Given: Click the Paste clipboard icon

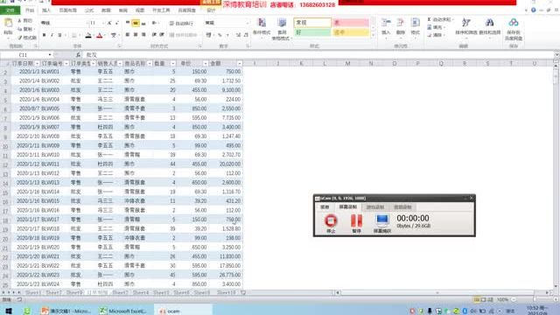Looking at the screenshot, I should click(x=8, y=26).
